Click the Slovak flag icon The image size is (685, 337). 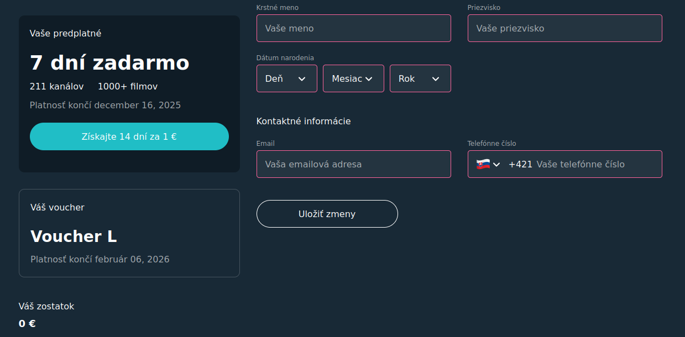tap(483, 164)
